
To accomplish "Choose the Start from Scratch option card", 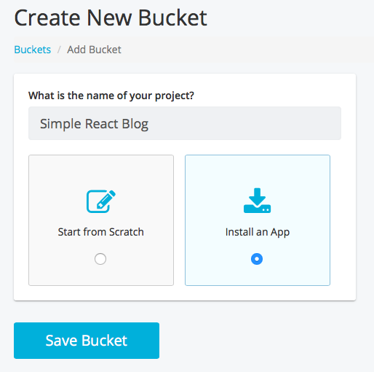I will [x=101, y=220].
